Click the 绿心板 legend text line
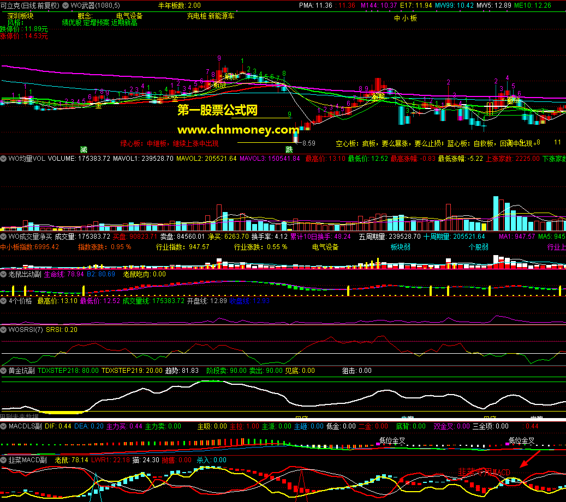 click(169, 144)
